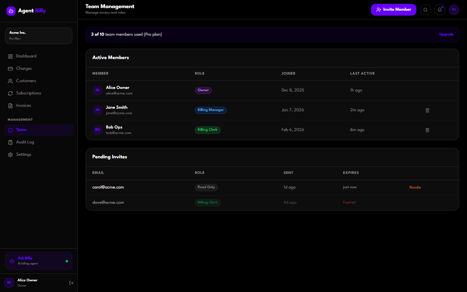Select the Invoices sidebar item
Screen dimensions: 467x292
click(23, 105)
